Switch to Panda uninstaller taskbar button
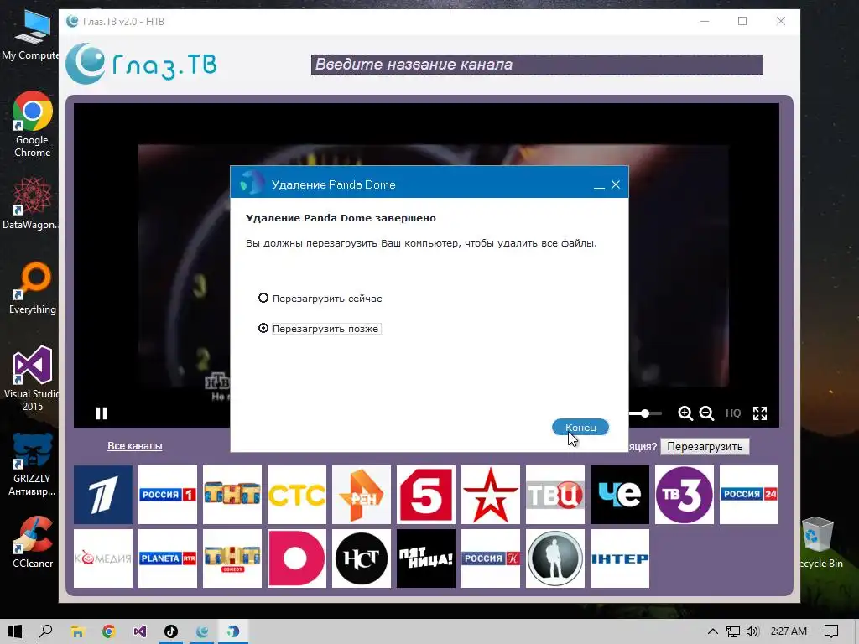Viewport: 859px width, 644px height. 233,631
